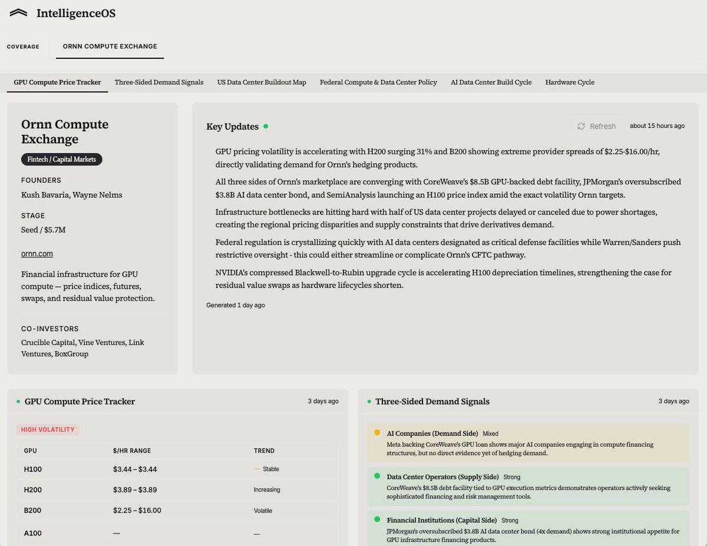Click the B200 row label
The width and height of the screenshot is (707, 546).
tap(33, 511)
